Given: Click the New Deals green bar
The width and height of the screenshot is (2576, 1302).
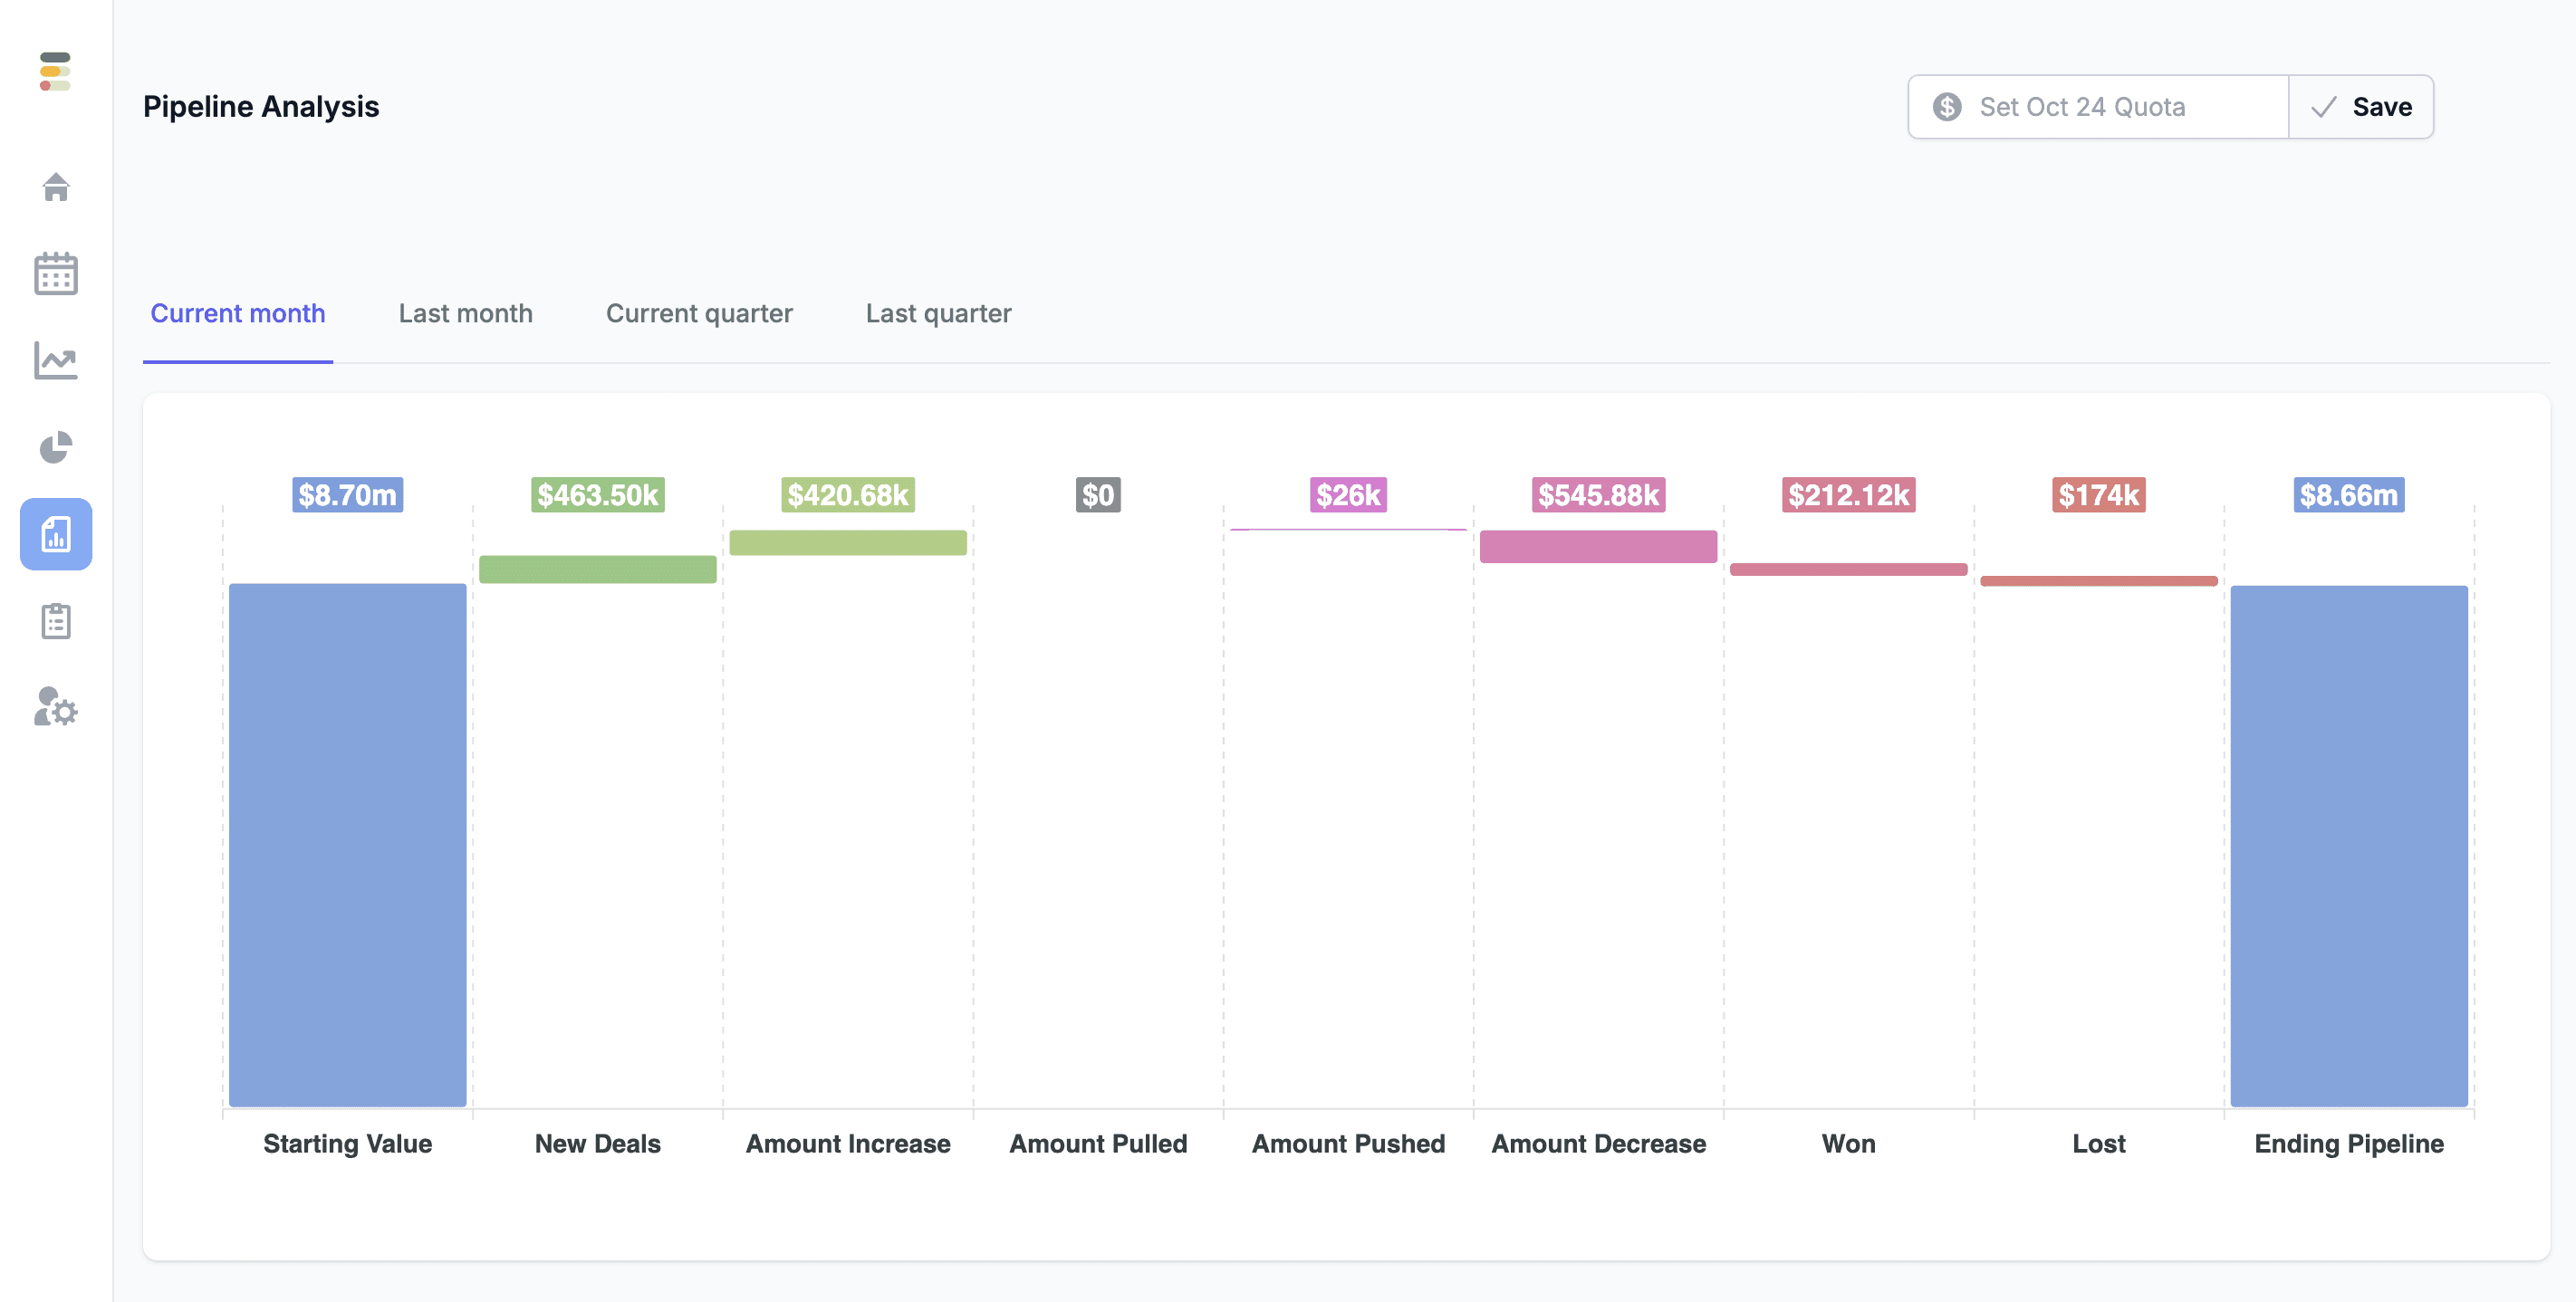Looking at the screenshot, I should coord(598,569).
